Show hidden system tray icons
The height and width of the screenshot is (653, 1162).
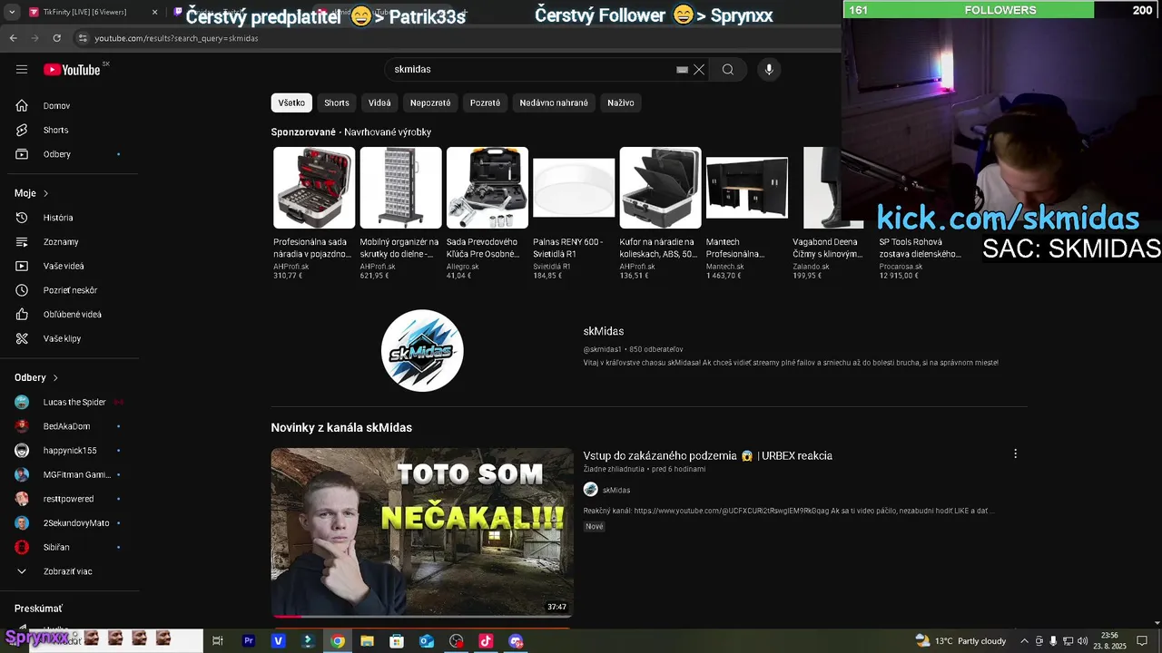click(x=1025, y=641)
